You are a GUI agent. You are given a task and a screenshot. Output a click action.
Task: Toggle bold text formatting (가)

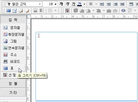tap(61, 4)
